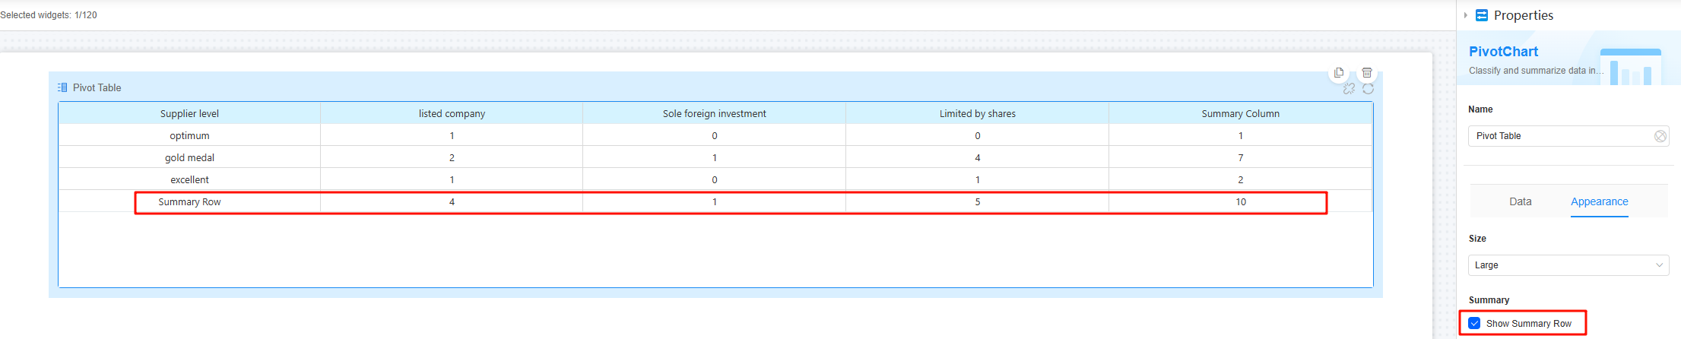
Task: Copy the Pivot Table widget
Action: point(1339,73)
